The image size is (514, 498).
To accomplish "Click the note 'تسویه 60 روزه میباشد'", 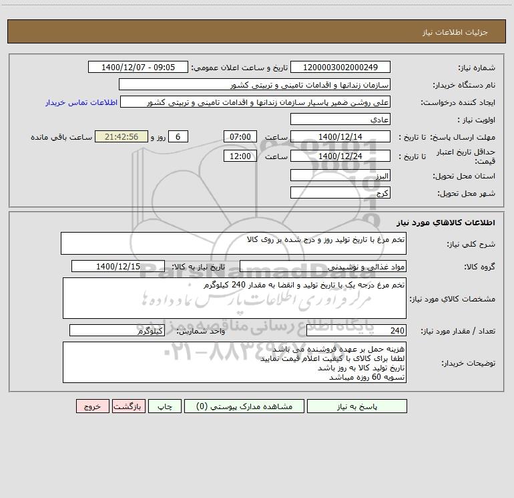I will 367,377.
